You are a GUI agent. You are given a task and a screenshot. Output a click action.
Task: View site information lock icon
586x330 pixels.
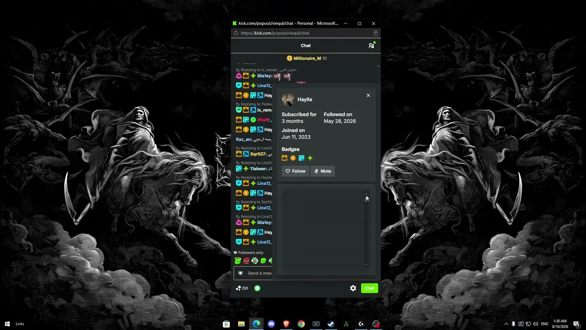pyautogui.click(x=236, y=33)
